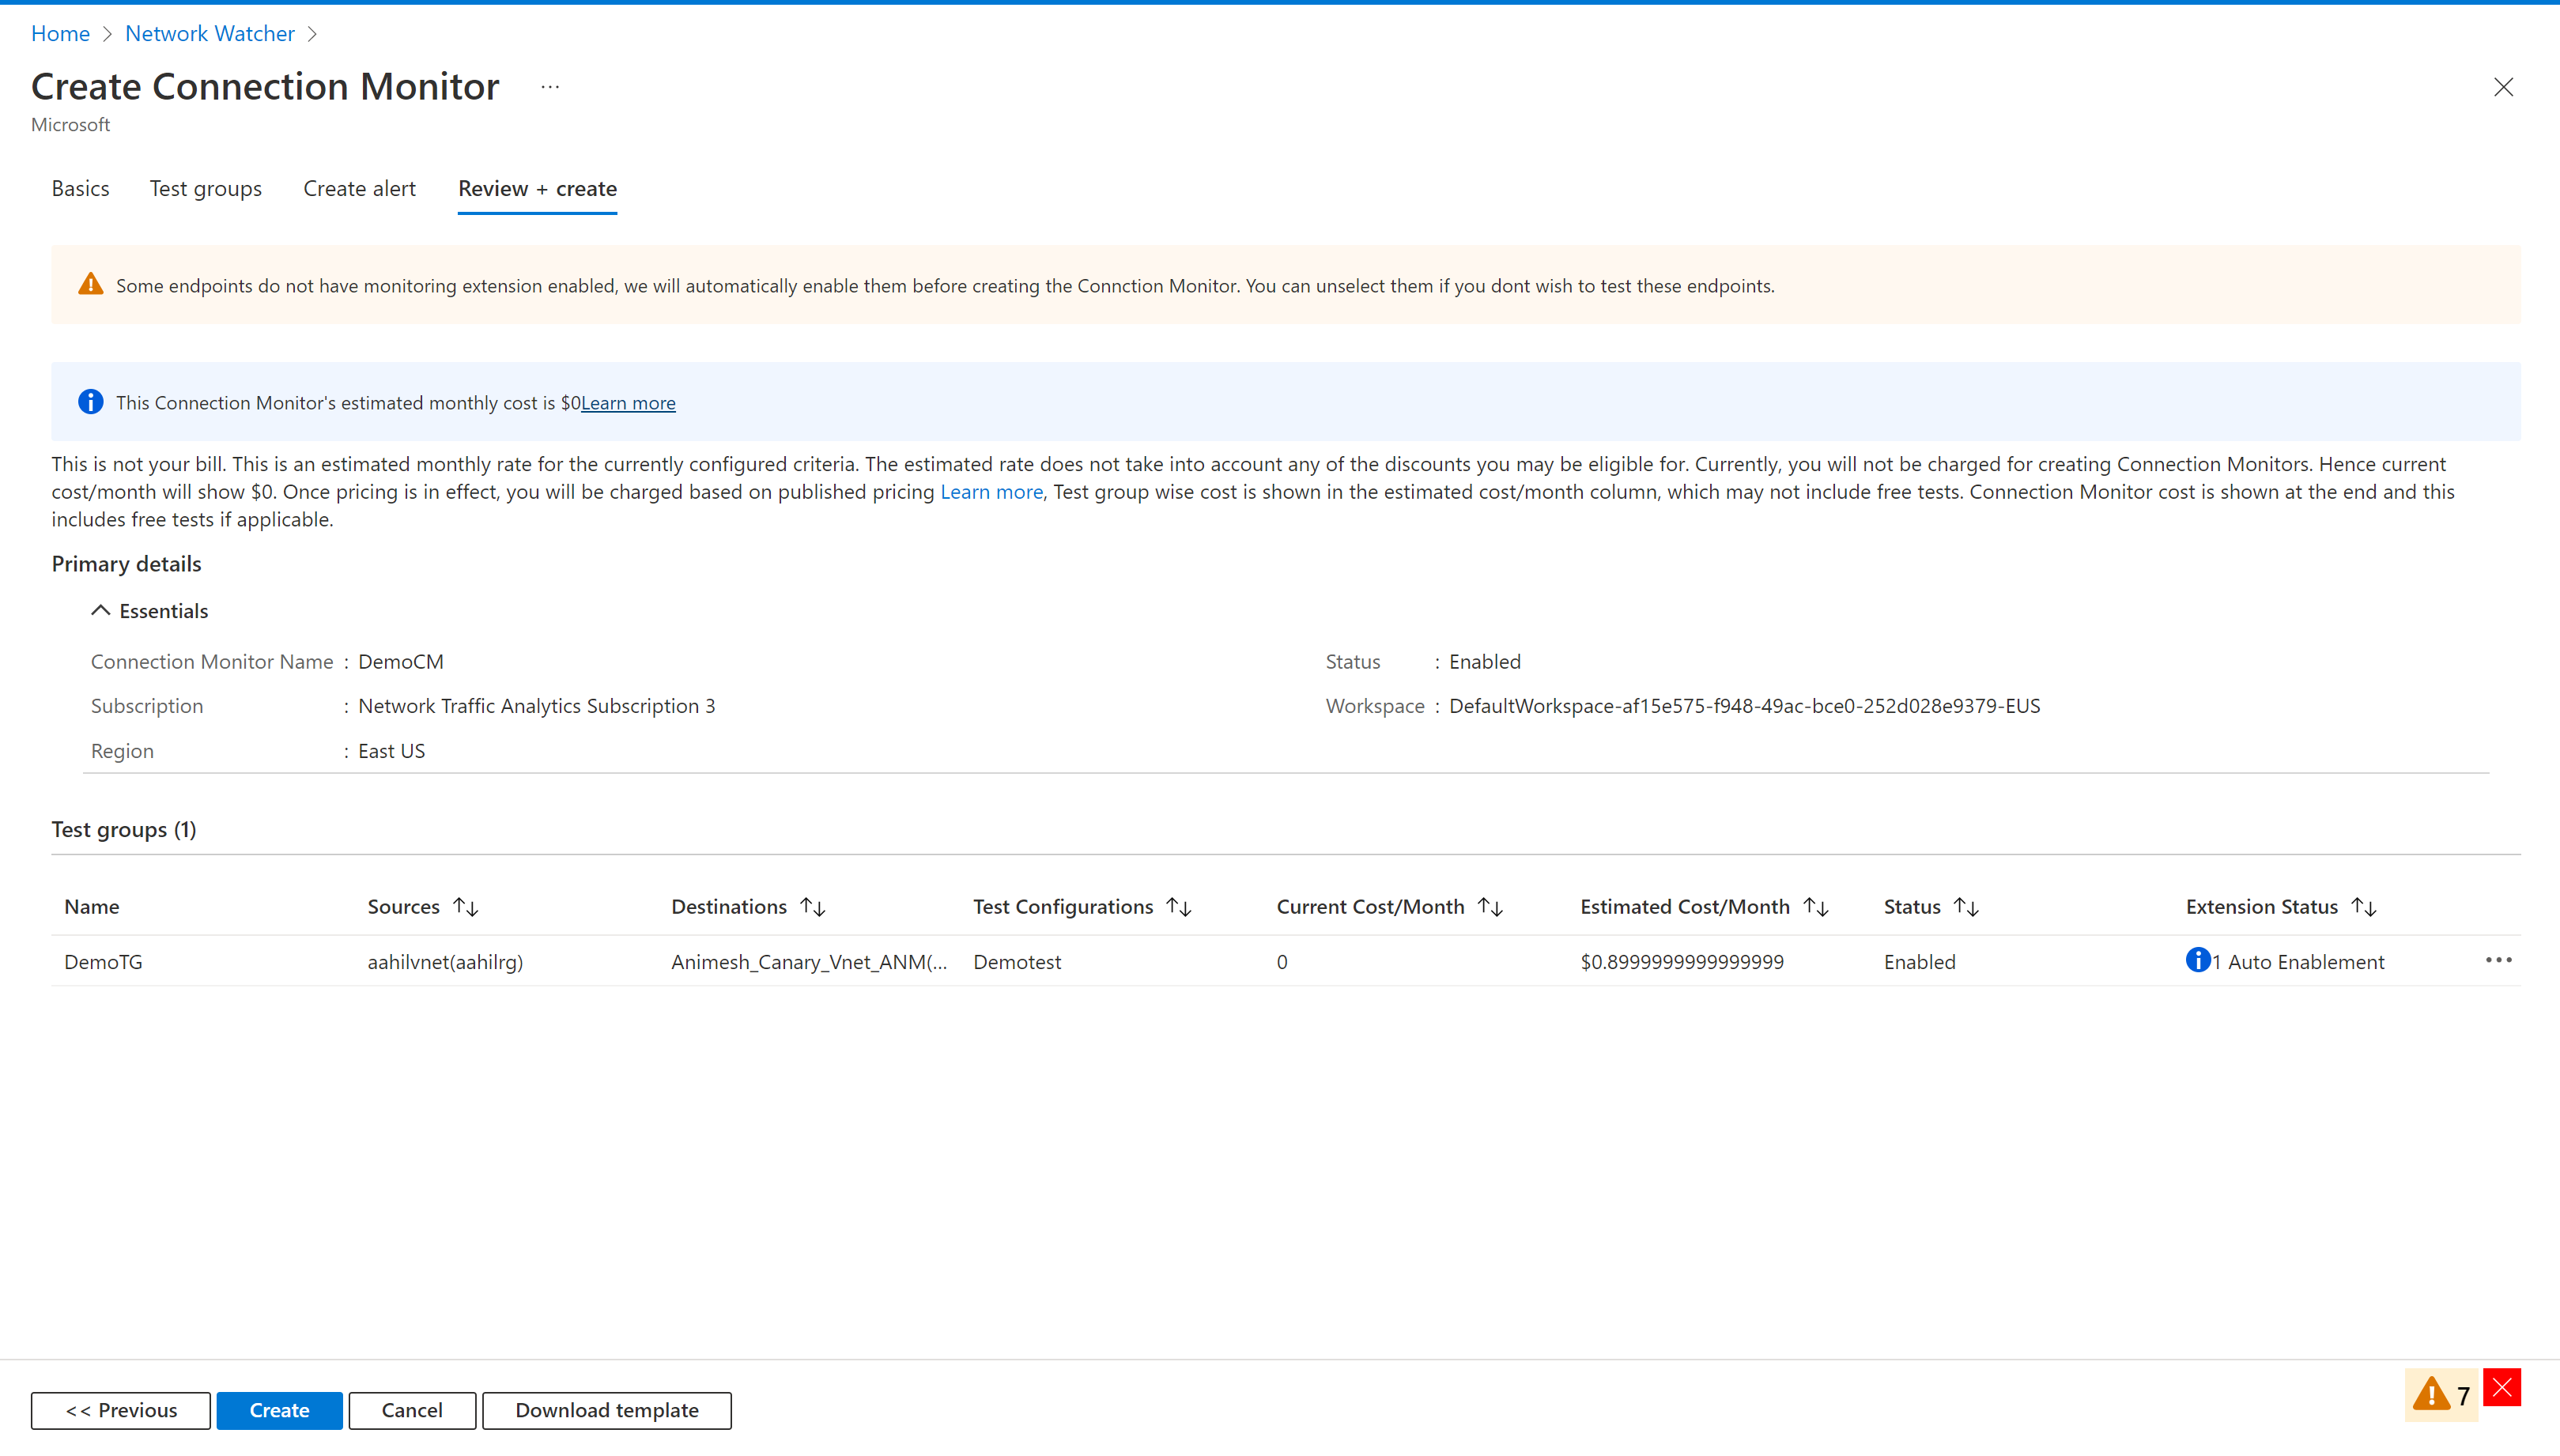Click Download template button

click(x=605, y=1409)
